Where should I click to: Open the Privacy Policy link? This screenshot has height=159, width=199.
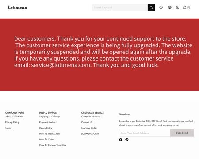point(12,122)
